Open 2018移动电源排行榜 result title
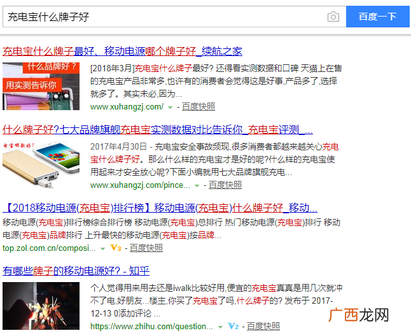 pos(160,208)
